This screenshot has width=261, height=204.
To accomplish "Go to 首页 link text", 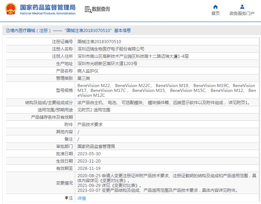I will coord(215,14).
